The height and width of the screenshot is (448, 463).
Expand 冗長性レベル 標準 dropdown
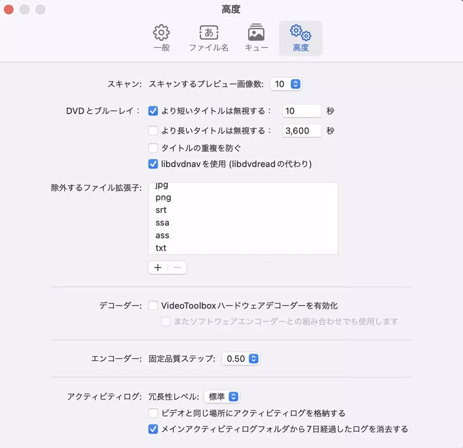222,396
